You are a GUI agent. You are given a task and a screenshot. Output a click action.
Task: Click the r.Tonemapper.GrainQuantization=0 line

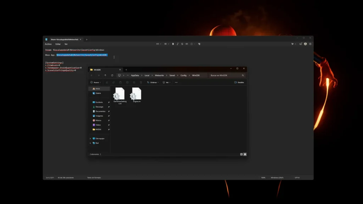click(x=63, y=68)
